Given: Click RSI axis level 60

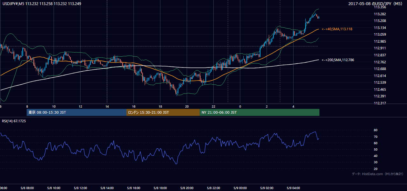Looking at the screenshot, I should coord(376,143).
